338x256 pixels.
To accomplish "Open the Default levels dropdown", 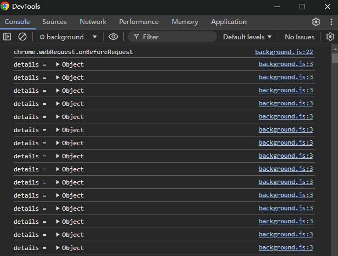I will pos(247,37).
